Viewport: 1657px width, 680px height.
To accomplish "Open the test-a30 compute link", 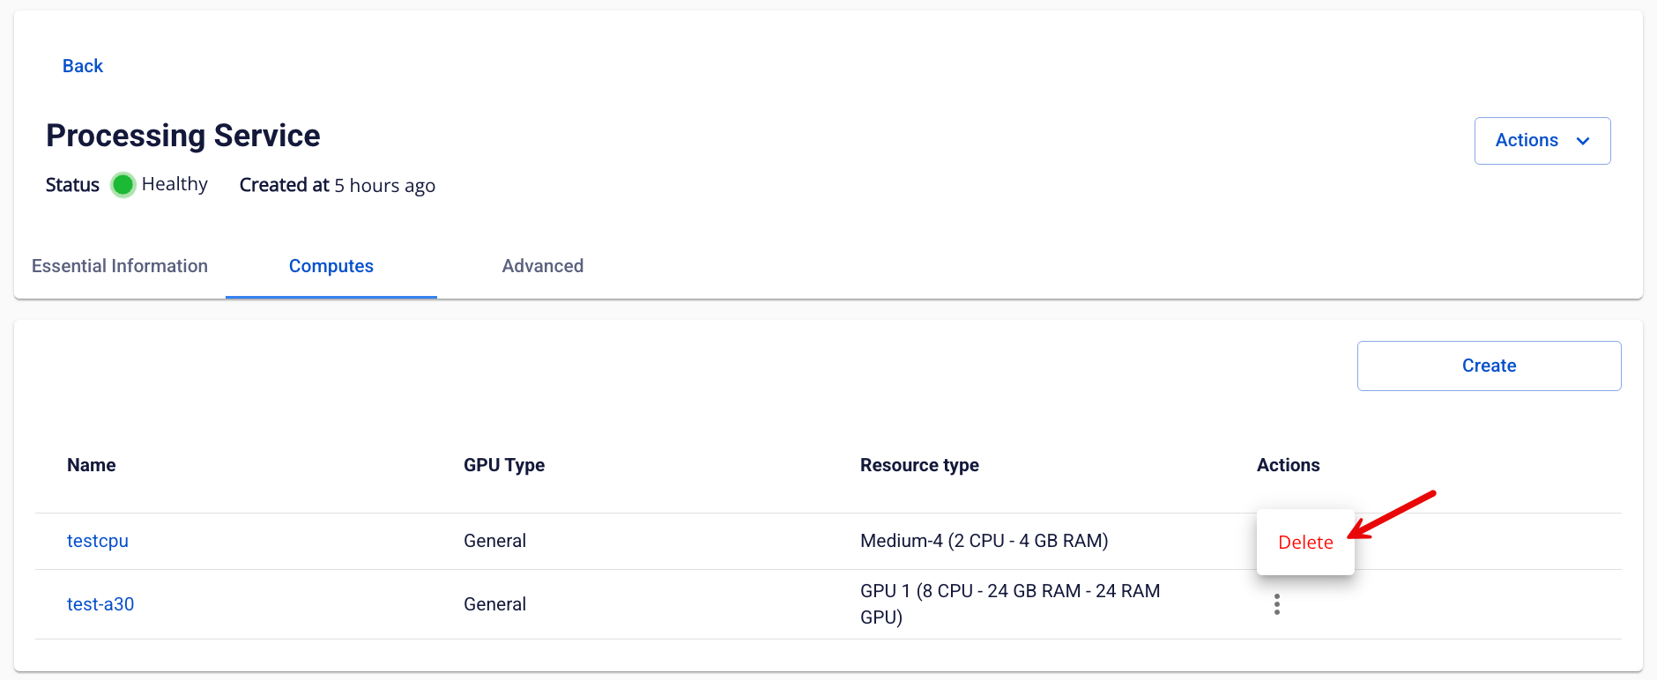I will [x=100, y=604].
